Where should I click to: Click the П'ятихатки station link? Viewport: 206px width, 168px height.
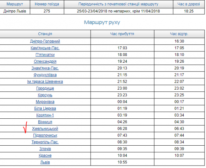coord(45,55)
